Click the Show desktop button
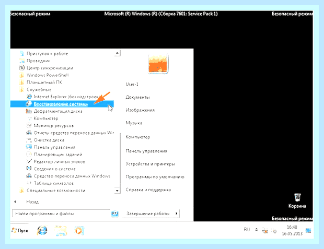Screen dimensions: 324x249 click(x=308, y=230)
